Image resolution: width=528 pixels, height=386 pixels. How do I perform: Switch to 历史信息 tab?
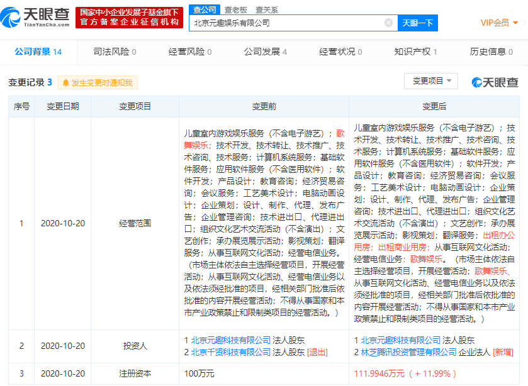pyautogui.click(x=491, y=52)
